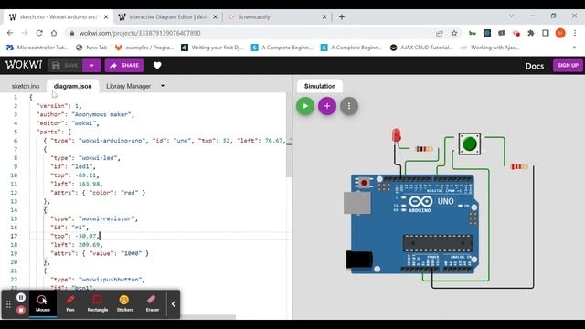The image size is (585, 329).
Task: Click the "wokwi-led" text in line 8
Action: 98,158
